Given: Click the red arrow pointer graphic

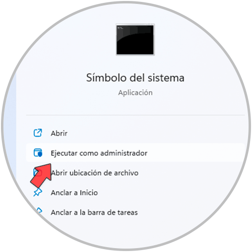Looking at the screenshot, I should click(41, 175).
